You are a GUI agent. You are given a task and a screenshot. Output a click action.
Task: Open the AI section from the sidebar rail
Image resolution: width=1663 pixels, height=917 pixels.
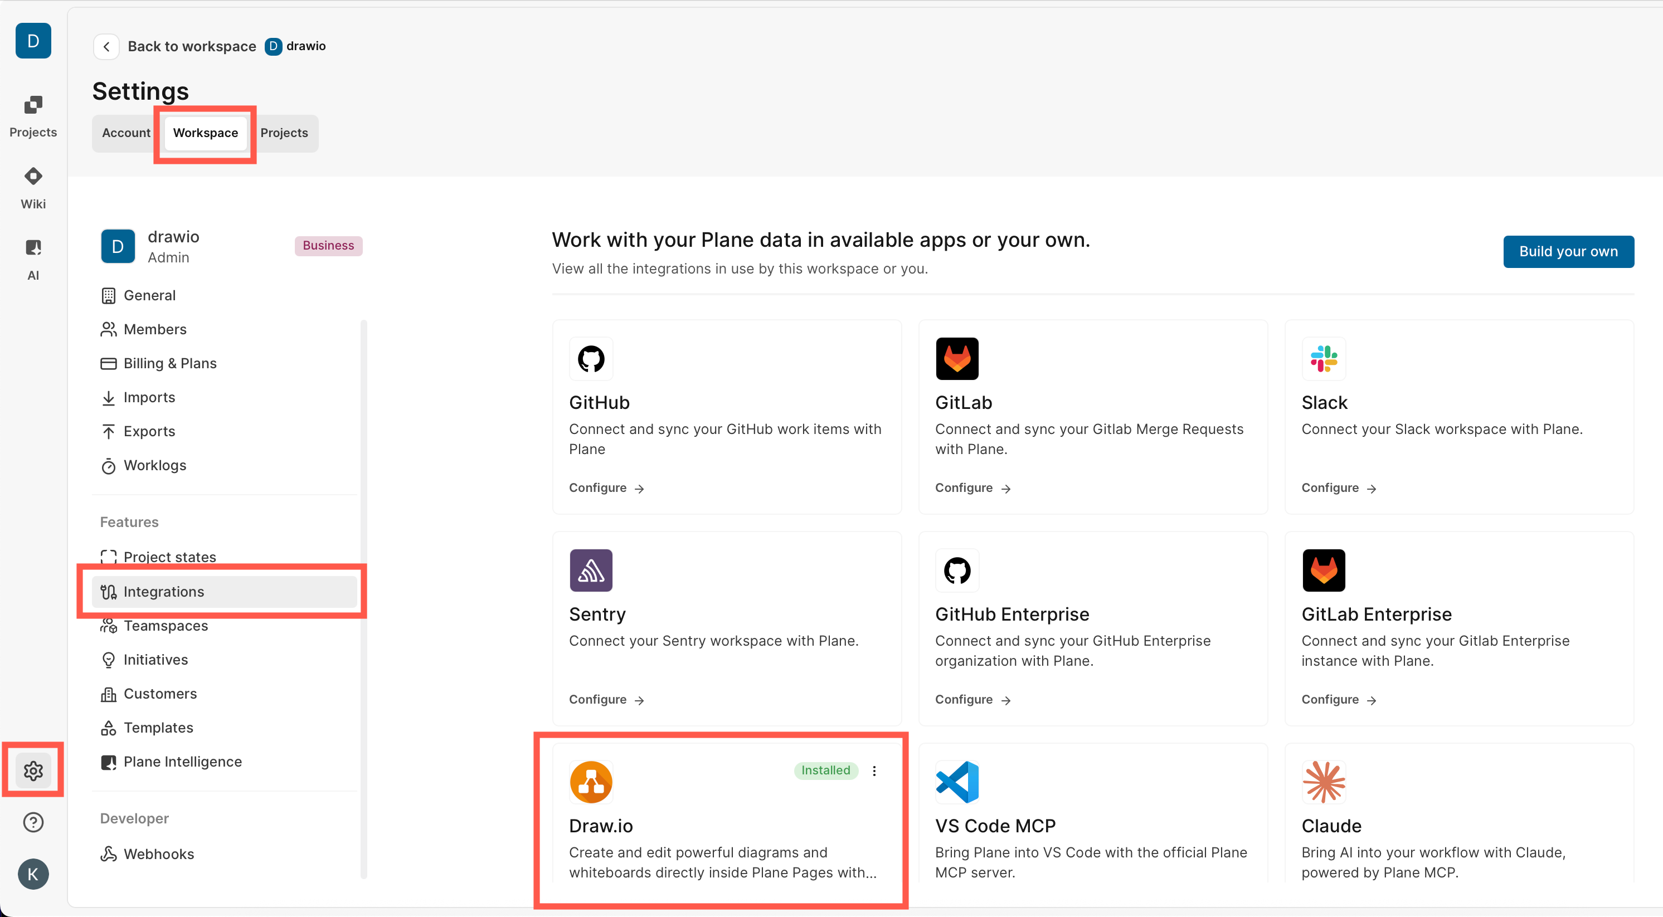coord(33,258)
